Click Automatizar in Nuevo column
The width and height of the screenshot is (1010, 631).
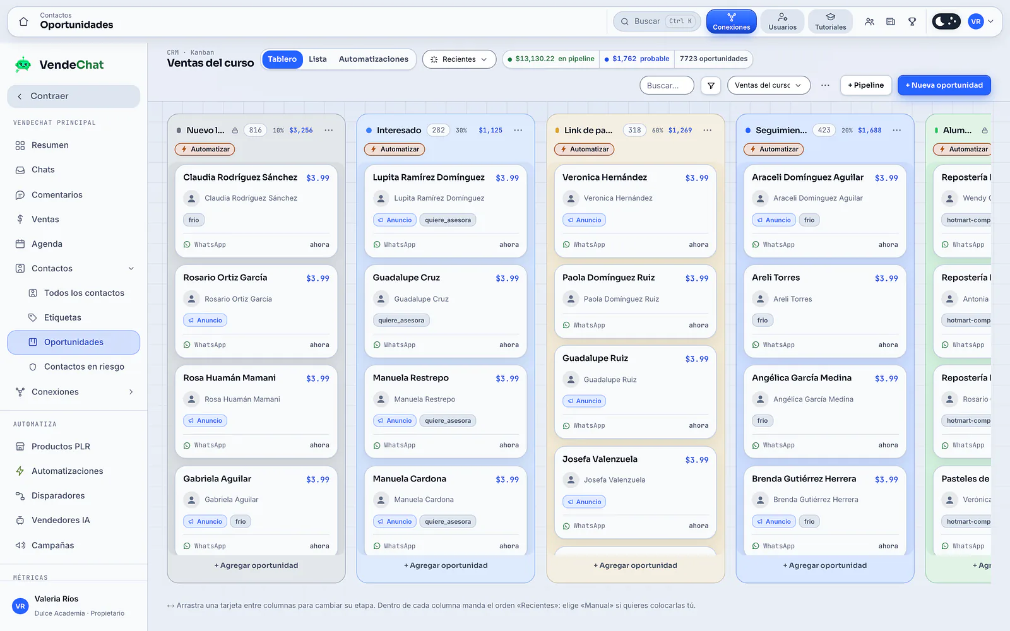pyautogui.click(x=205, y=150)
